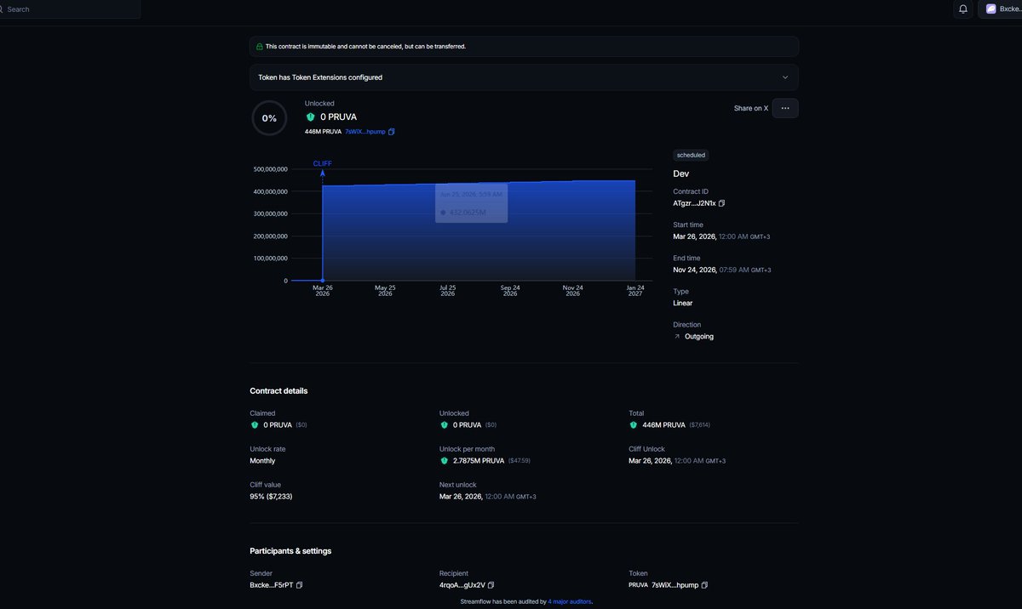Open the notifications bell icon
The height and width of the screenshot is (609, 1022).
[x=963, y=9]
